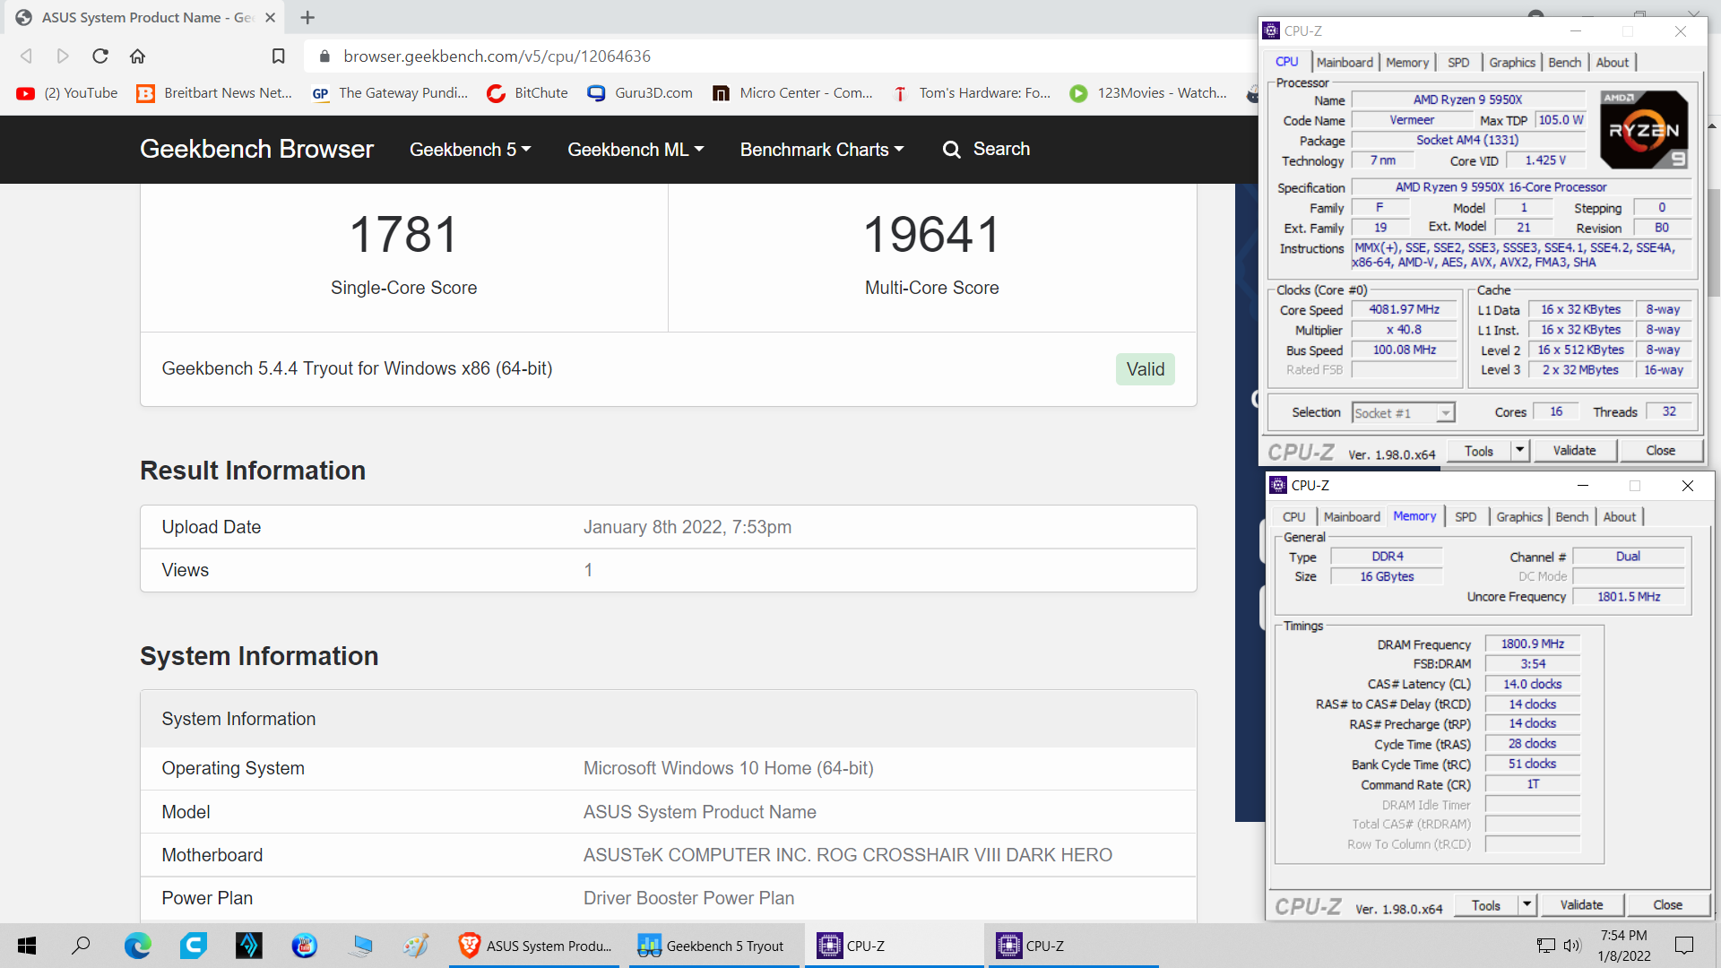Click the browser vertical scrollbar

(1713, 242)
